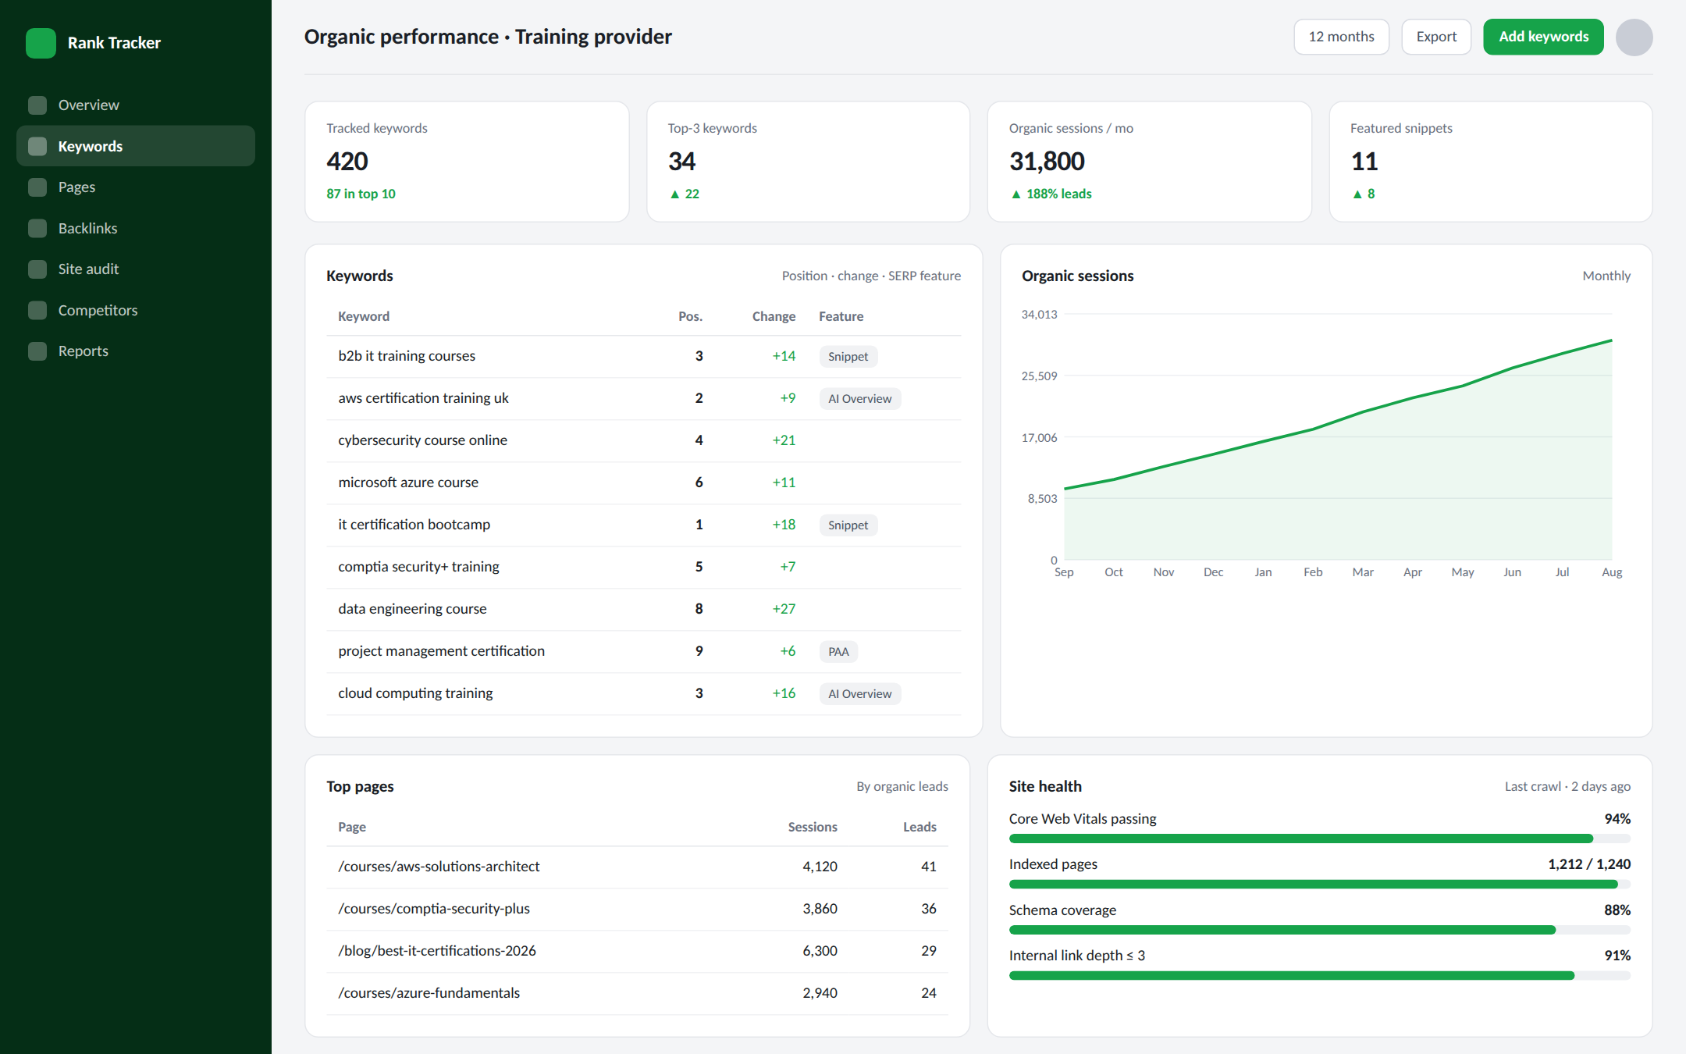Open page /blog/best-it-certifications-2026

click(437, 951)
